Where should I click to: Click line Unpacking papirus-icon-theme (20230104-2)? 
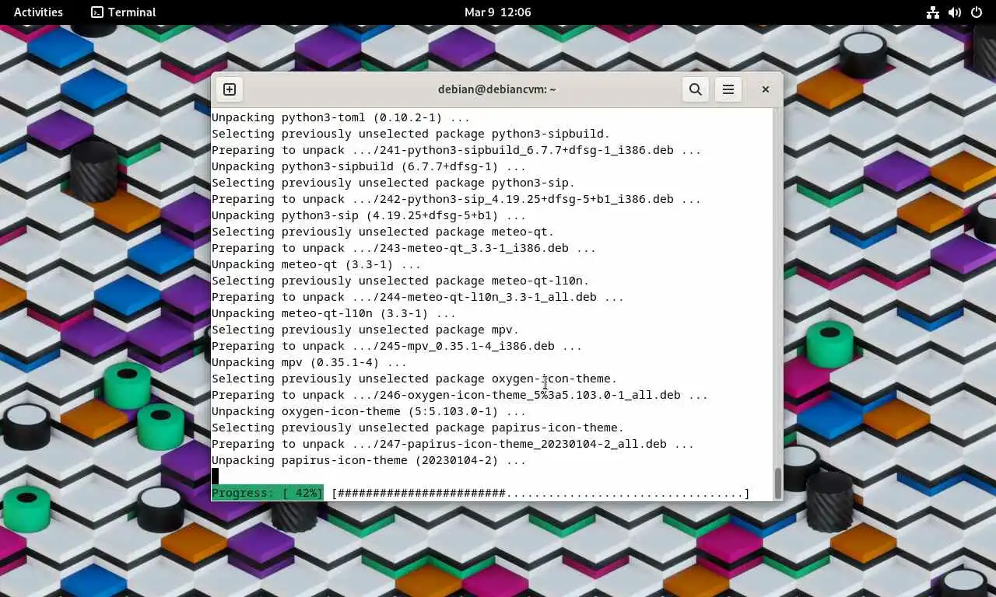pos(369,460)
